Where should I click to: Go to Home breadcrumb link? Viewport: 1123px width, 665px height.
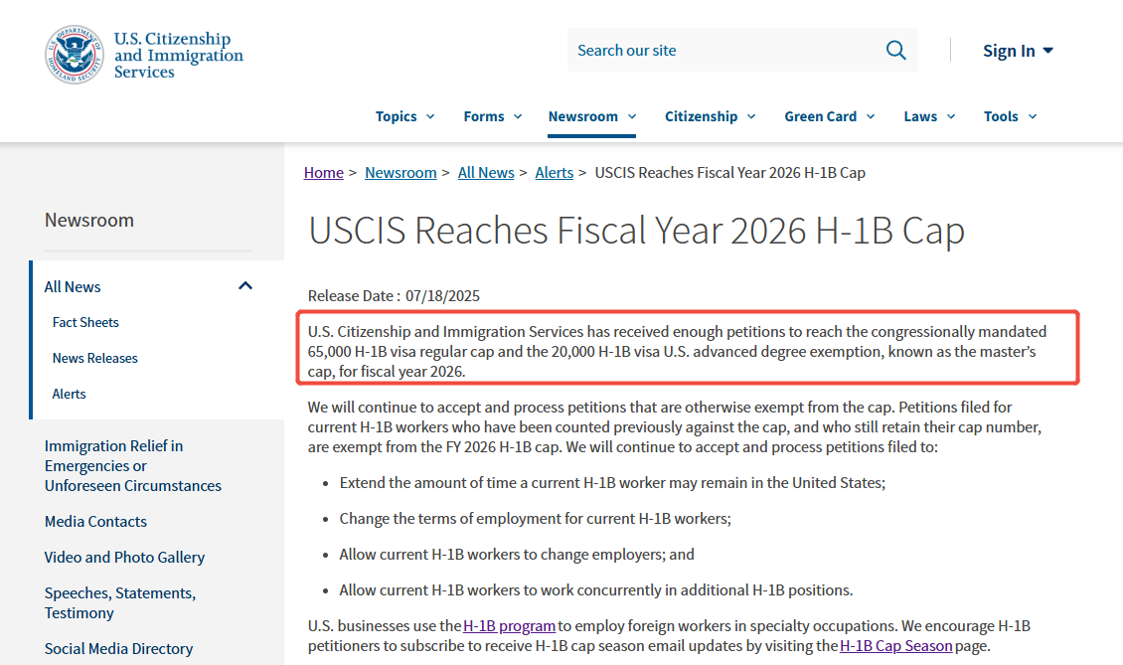point(324,173)
